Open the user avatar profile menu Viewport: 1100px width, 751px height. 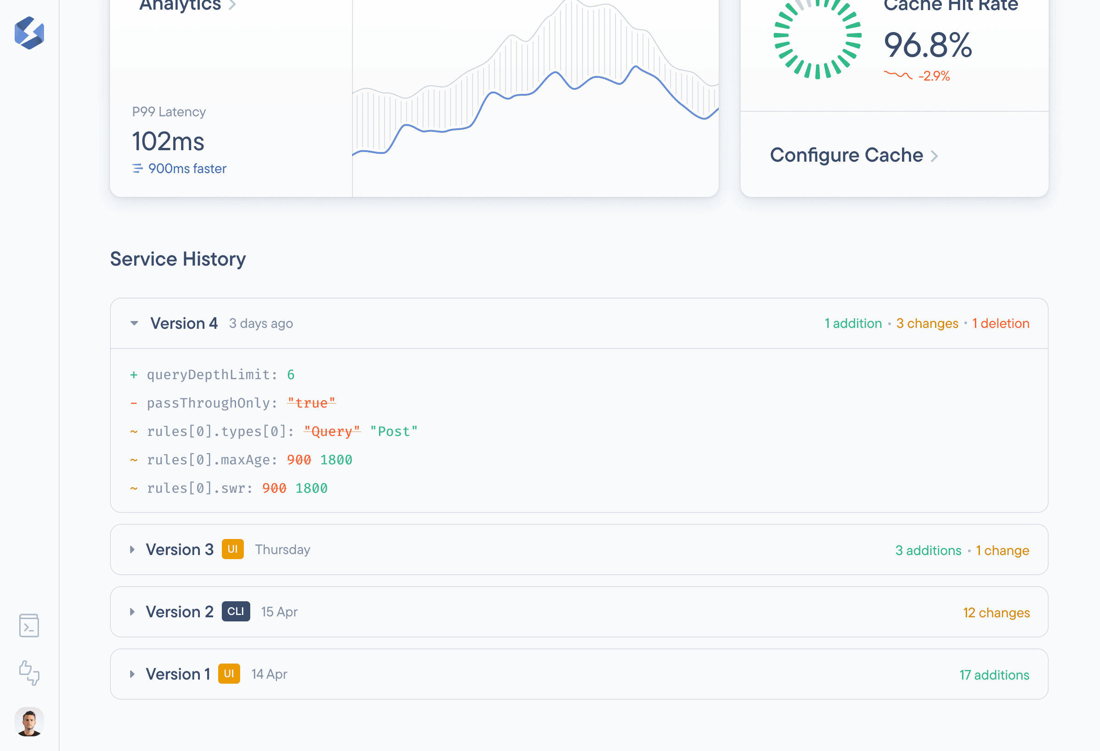point(29,722)
